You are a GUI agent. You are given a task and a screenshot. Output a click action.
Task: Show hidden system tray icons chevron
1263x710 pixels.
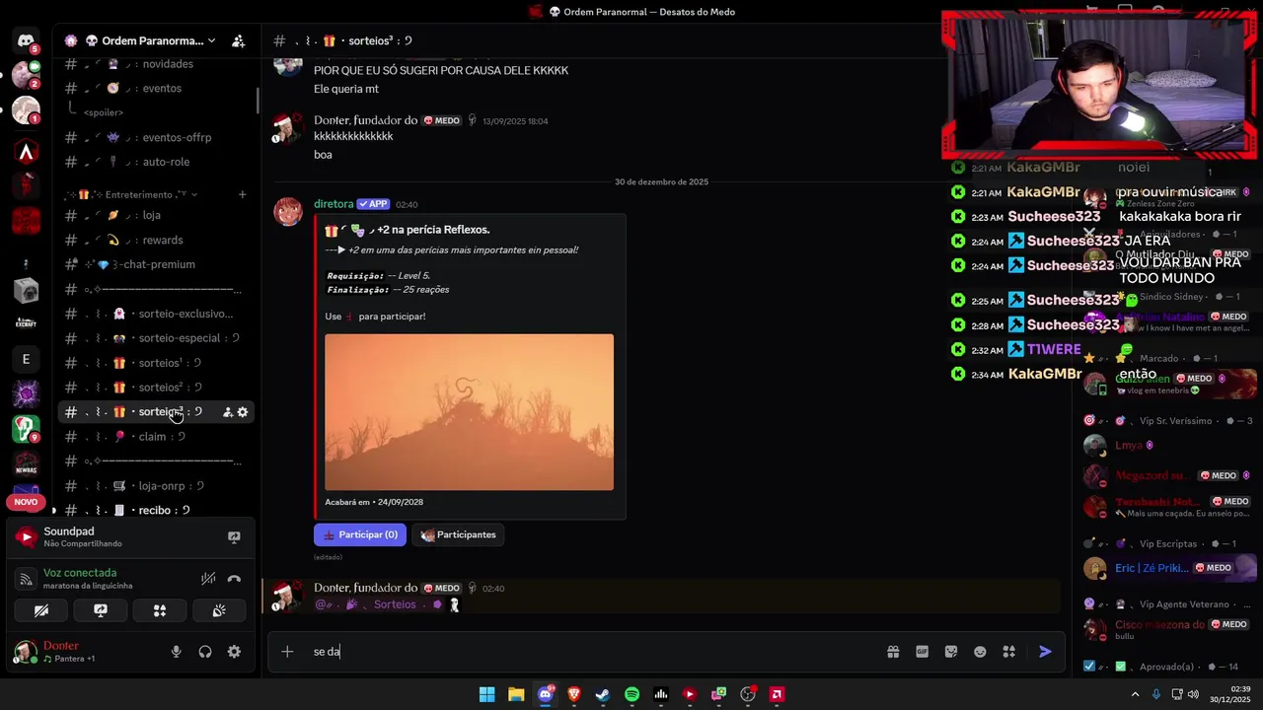[1135, 694]
